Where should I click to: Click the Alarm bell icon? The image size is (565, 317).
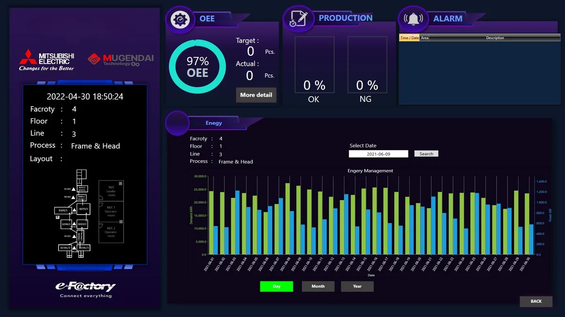pyautogui.click(x=413, y=19)
